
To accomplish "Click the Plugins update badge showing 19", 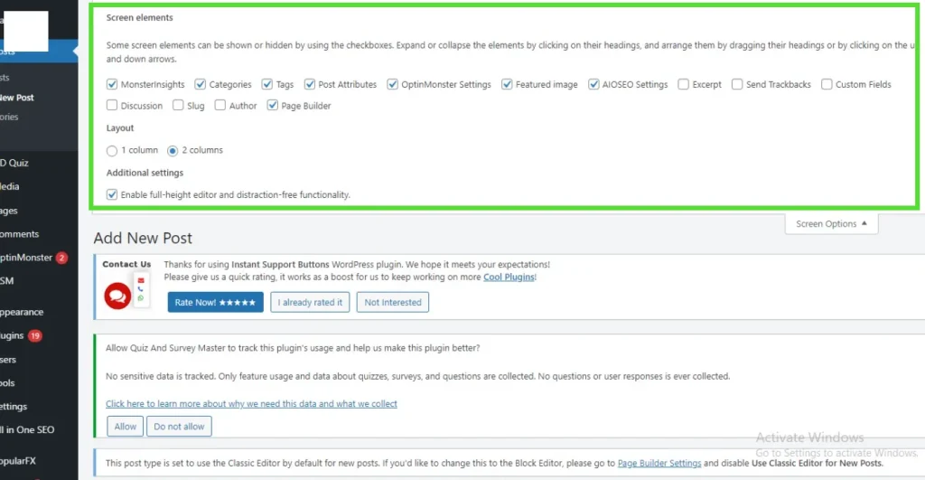I will 34,336.
